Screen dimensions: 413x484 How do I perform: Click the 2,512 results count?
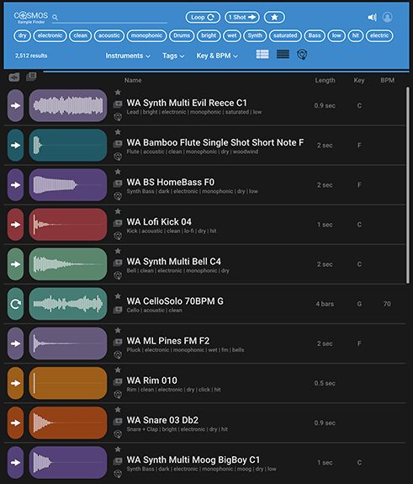click(31, 56)
